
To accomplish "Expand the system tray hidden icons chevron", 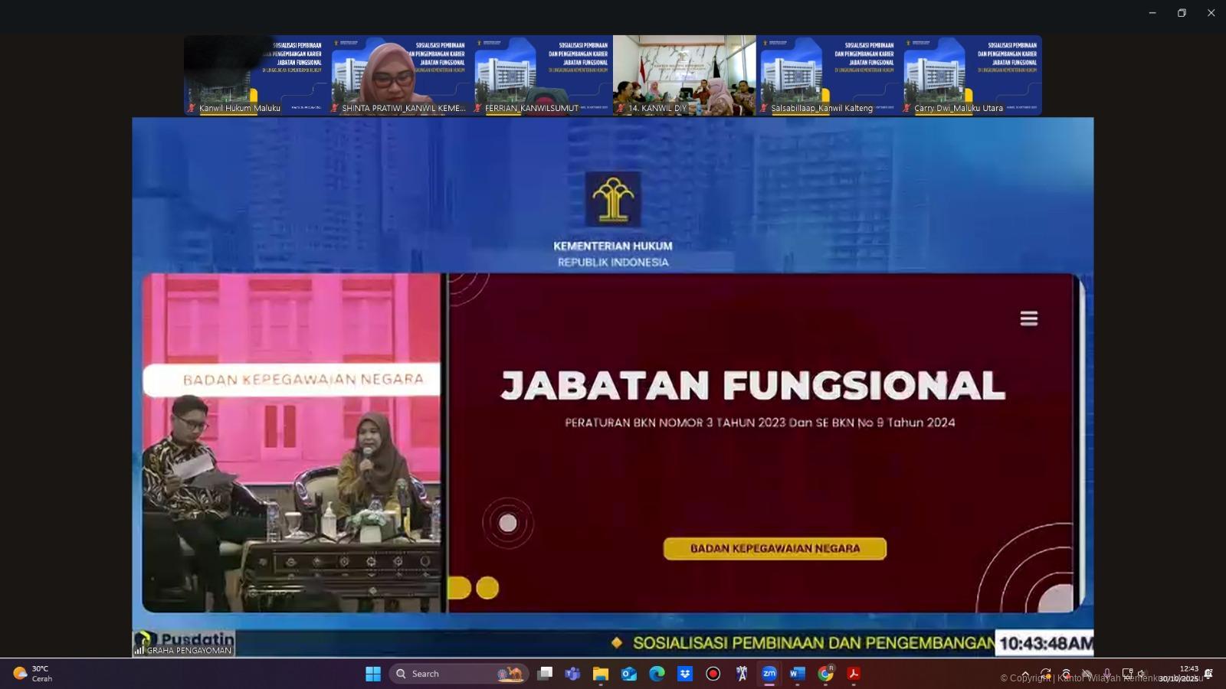I will coord(1025,674).
